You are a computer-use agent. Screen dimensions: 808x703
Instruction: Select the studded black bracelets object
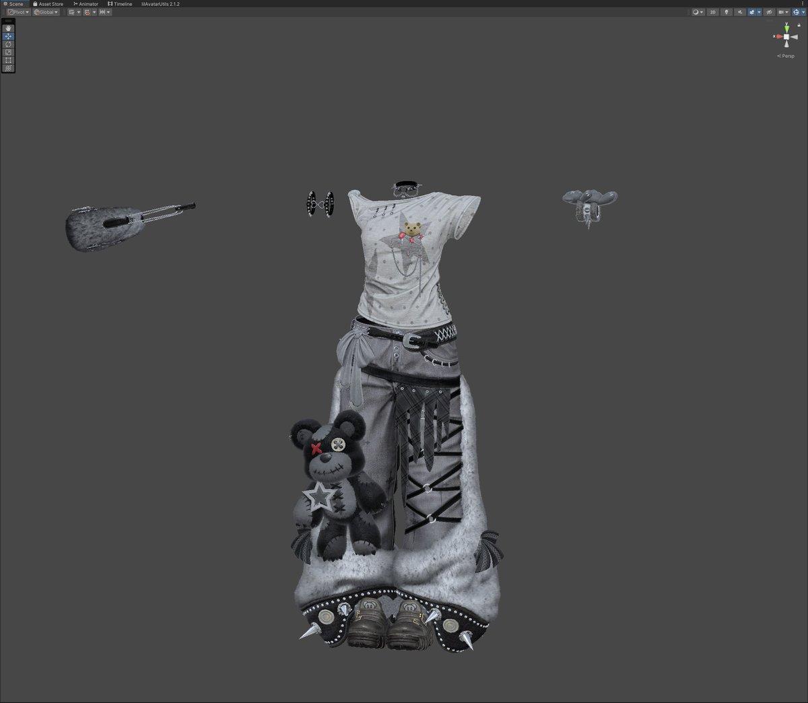pos(321,204)
